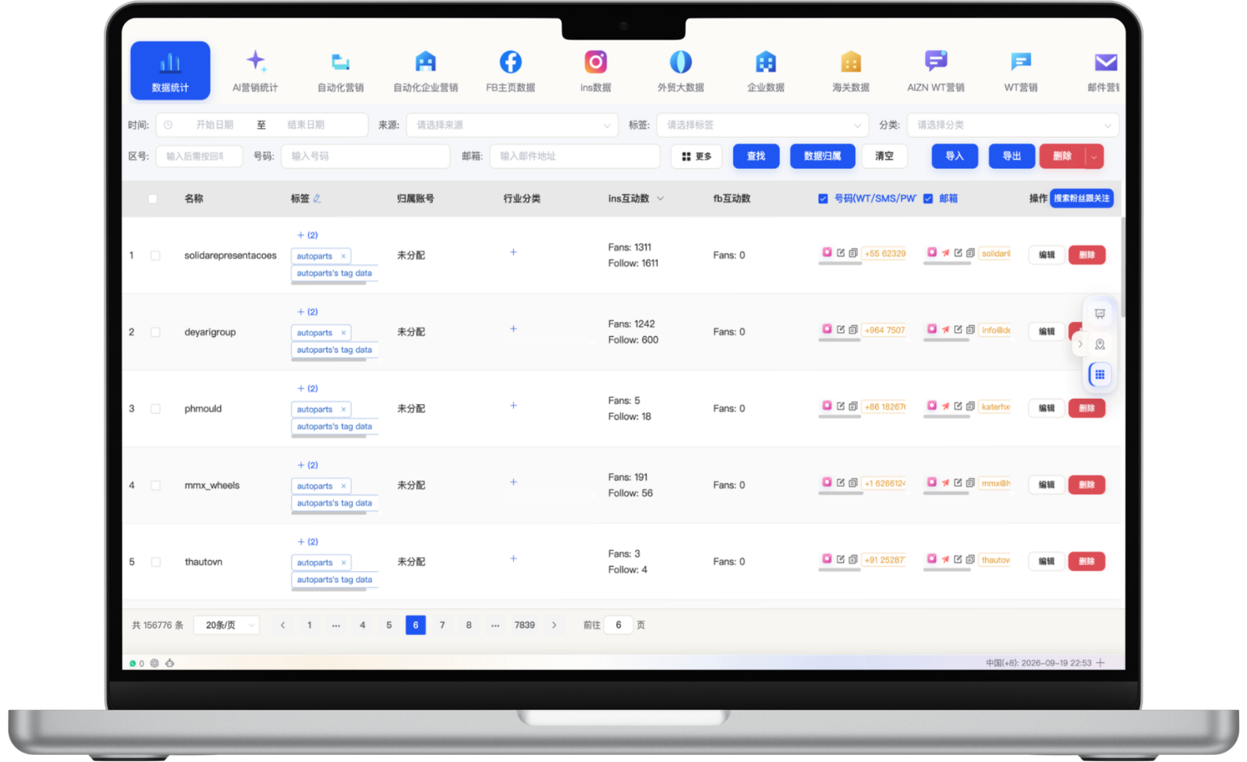Click the 导入 import button

955,157
